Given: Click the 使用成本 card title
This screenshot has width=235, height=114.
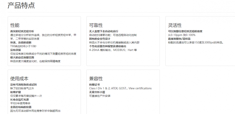Looking at the screenshot, I should (19, 79).
